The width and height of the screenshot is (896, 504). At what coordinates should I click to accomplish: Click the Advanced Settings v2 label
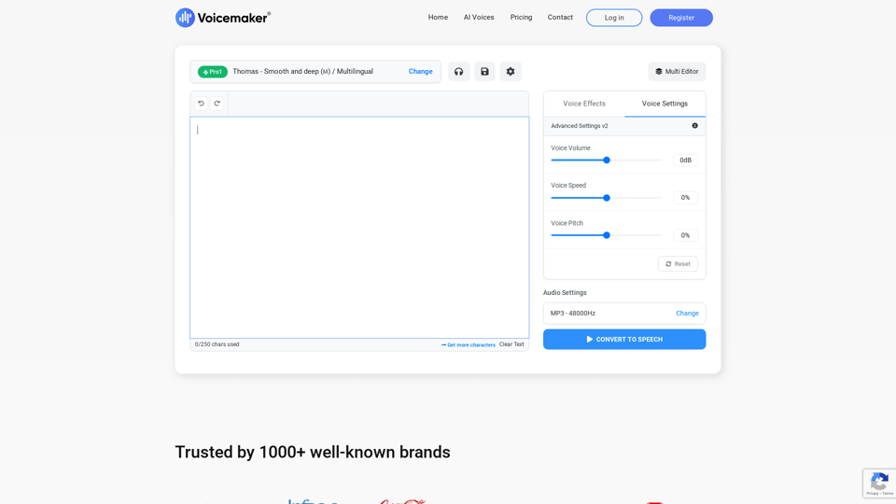pos(580,126)
